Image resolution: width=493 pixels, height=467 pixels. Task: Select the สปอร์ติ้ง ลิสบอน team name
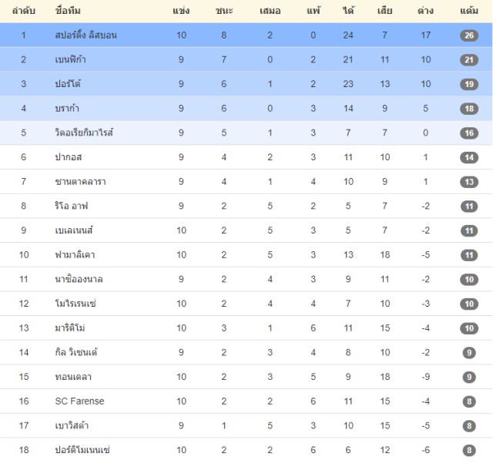coord(86,35)
